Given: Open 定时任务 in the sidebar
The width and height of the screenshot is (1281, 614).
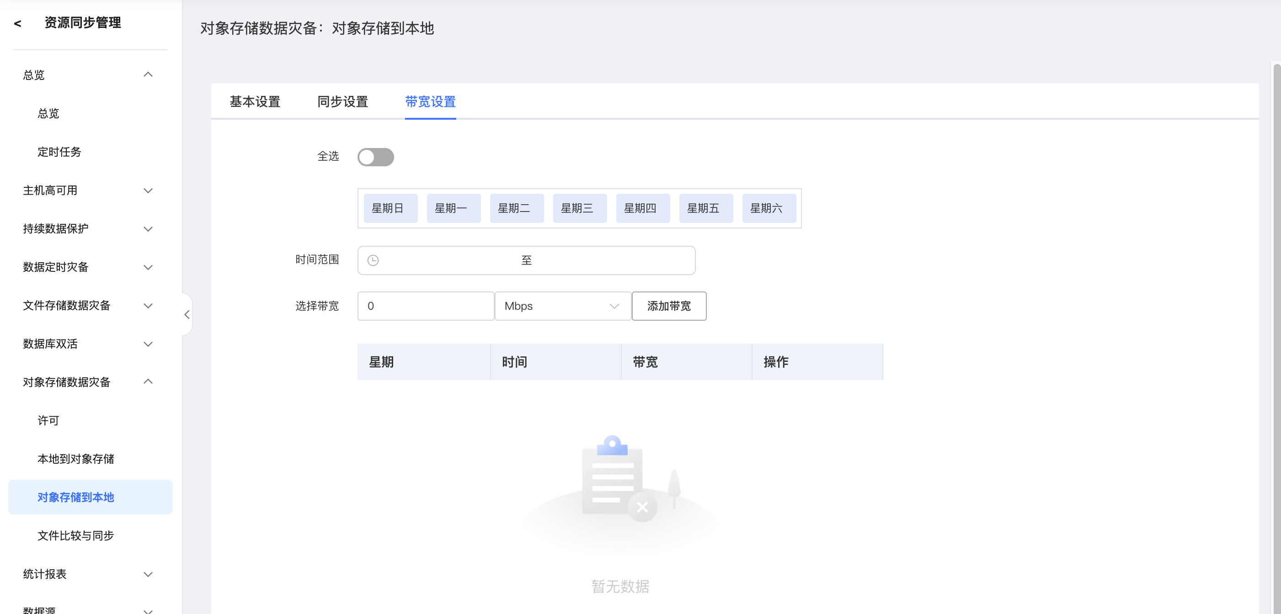Looking at the screenshot, I should (x=59, y=152).
